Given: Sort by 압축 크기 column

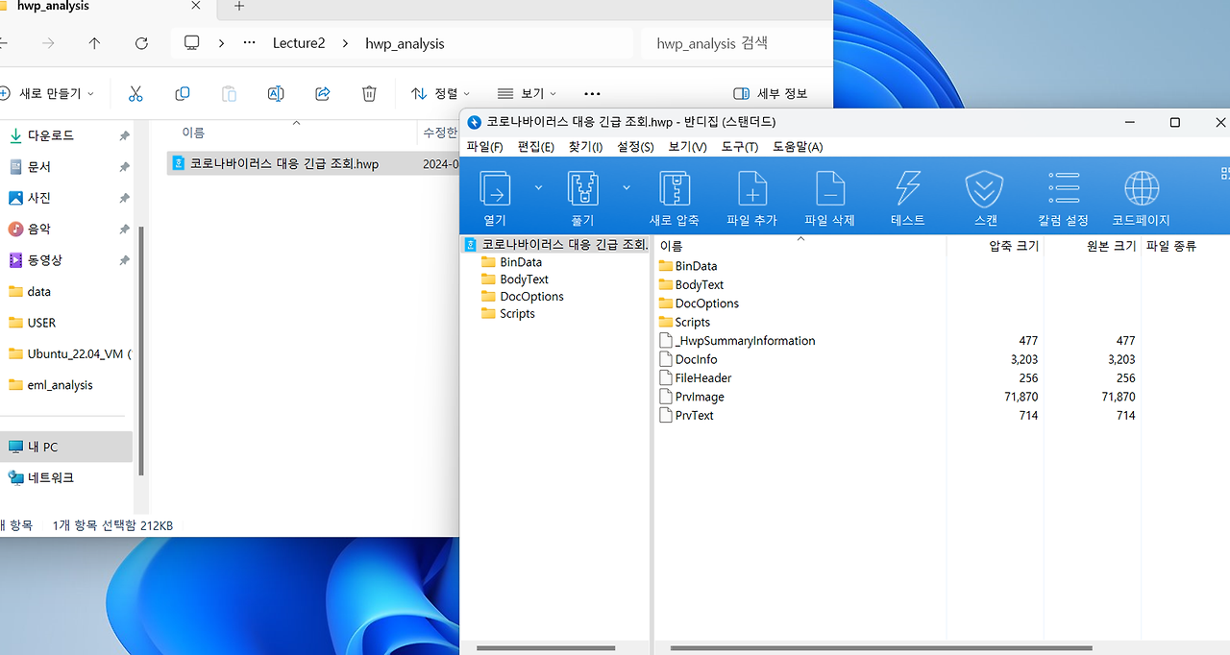Looking at the screenshot, I should pos(995,247).
